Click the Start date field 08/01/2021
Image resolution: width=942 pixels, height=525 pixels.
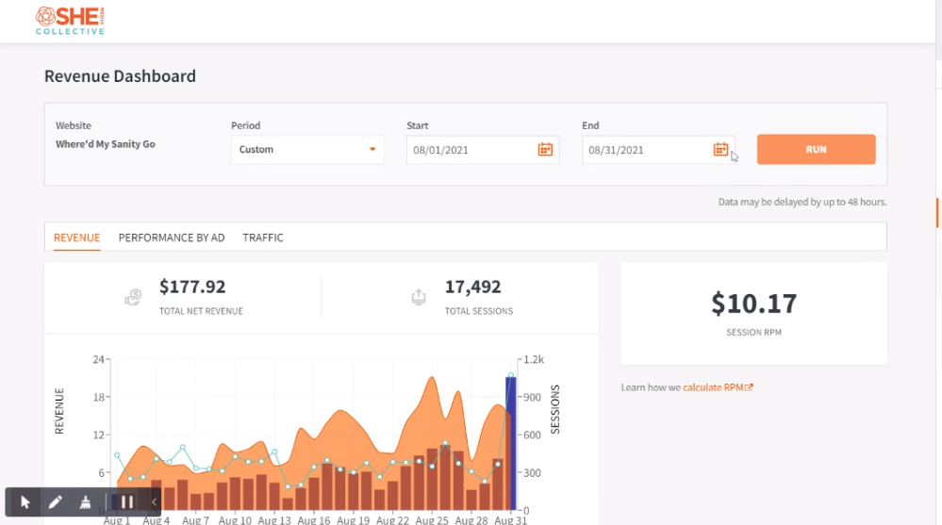coord(483,150)
